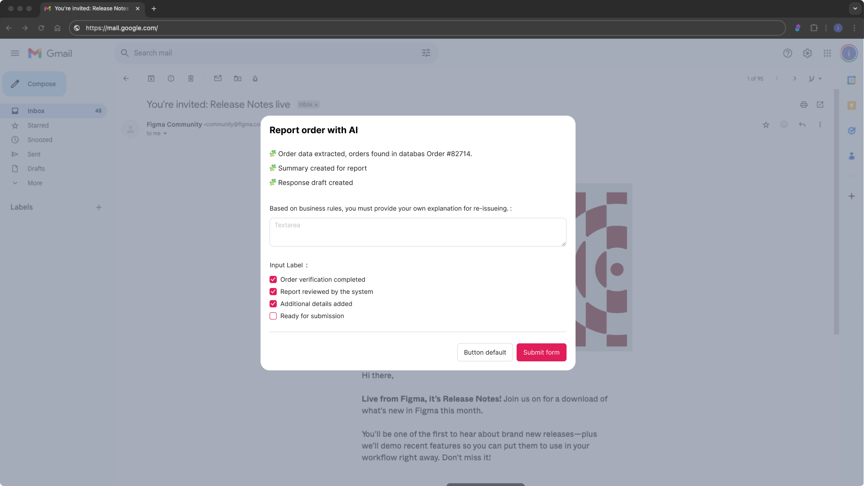The height and width of the screenshot is (486, 864).
Task: Click the explanation textarea field
Action: [x=418, y=232]
